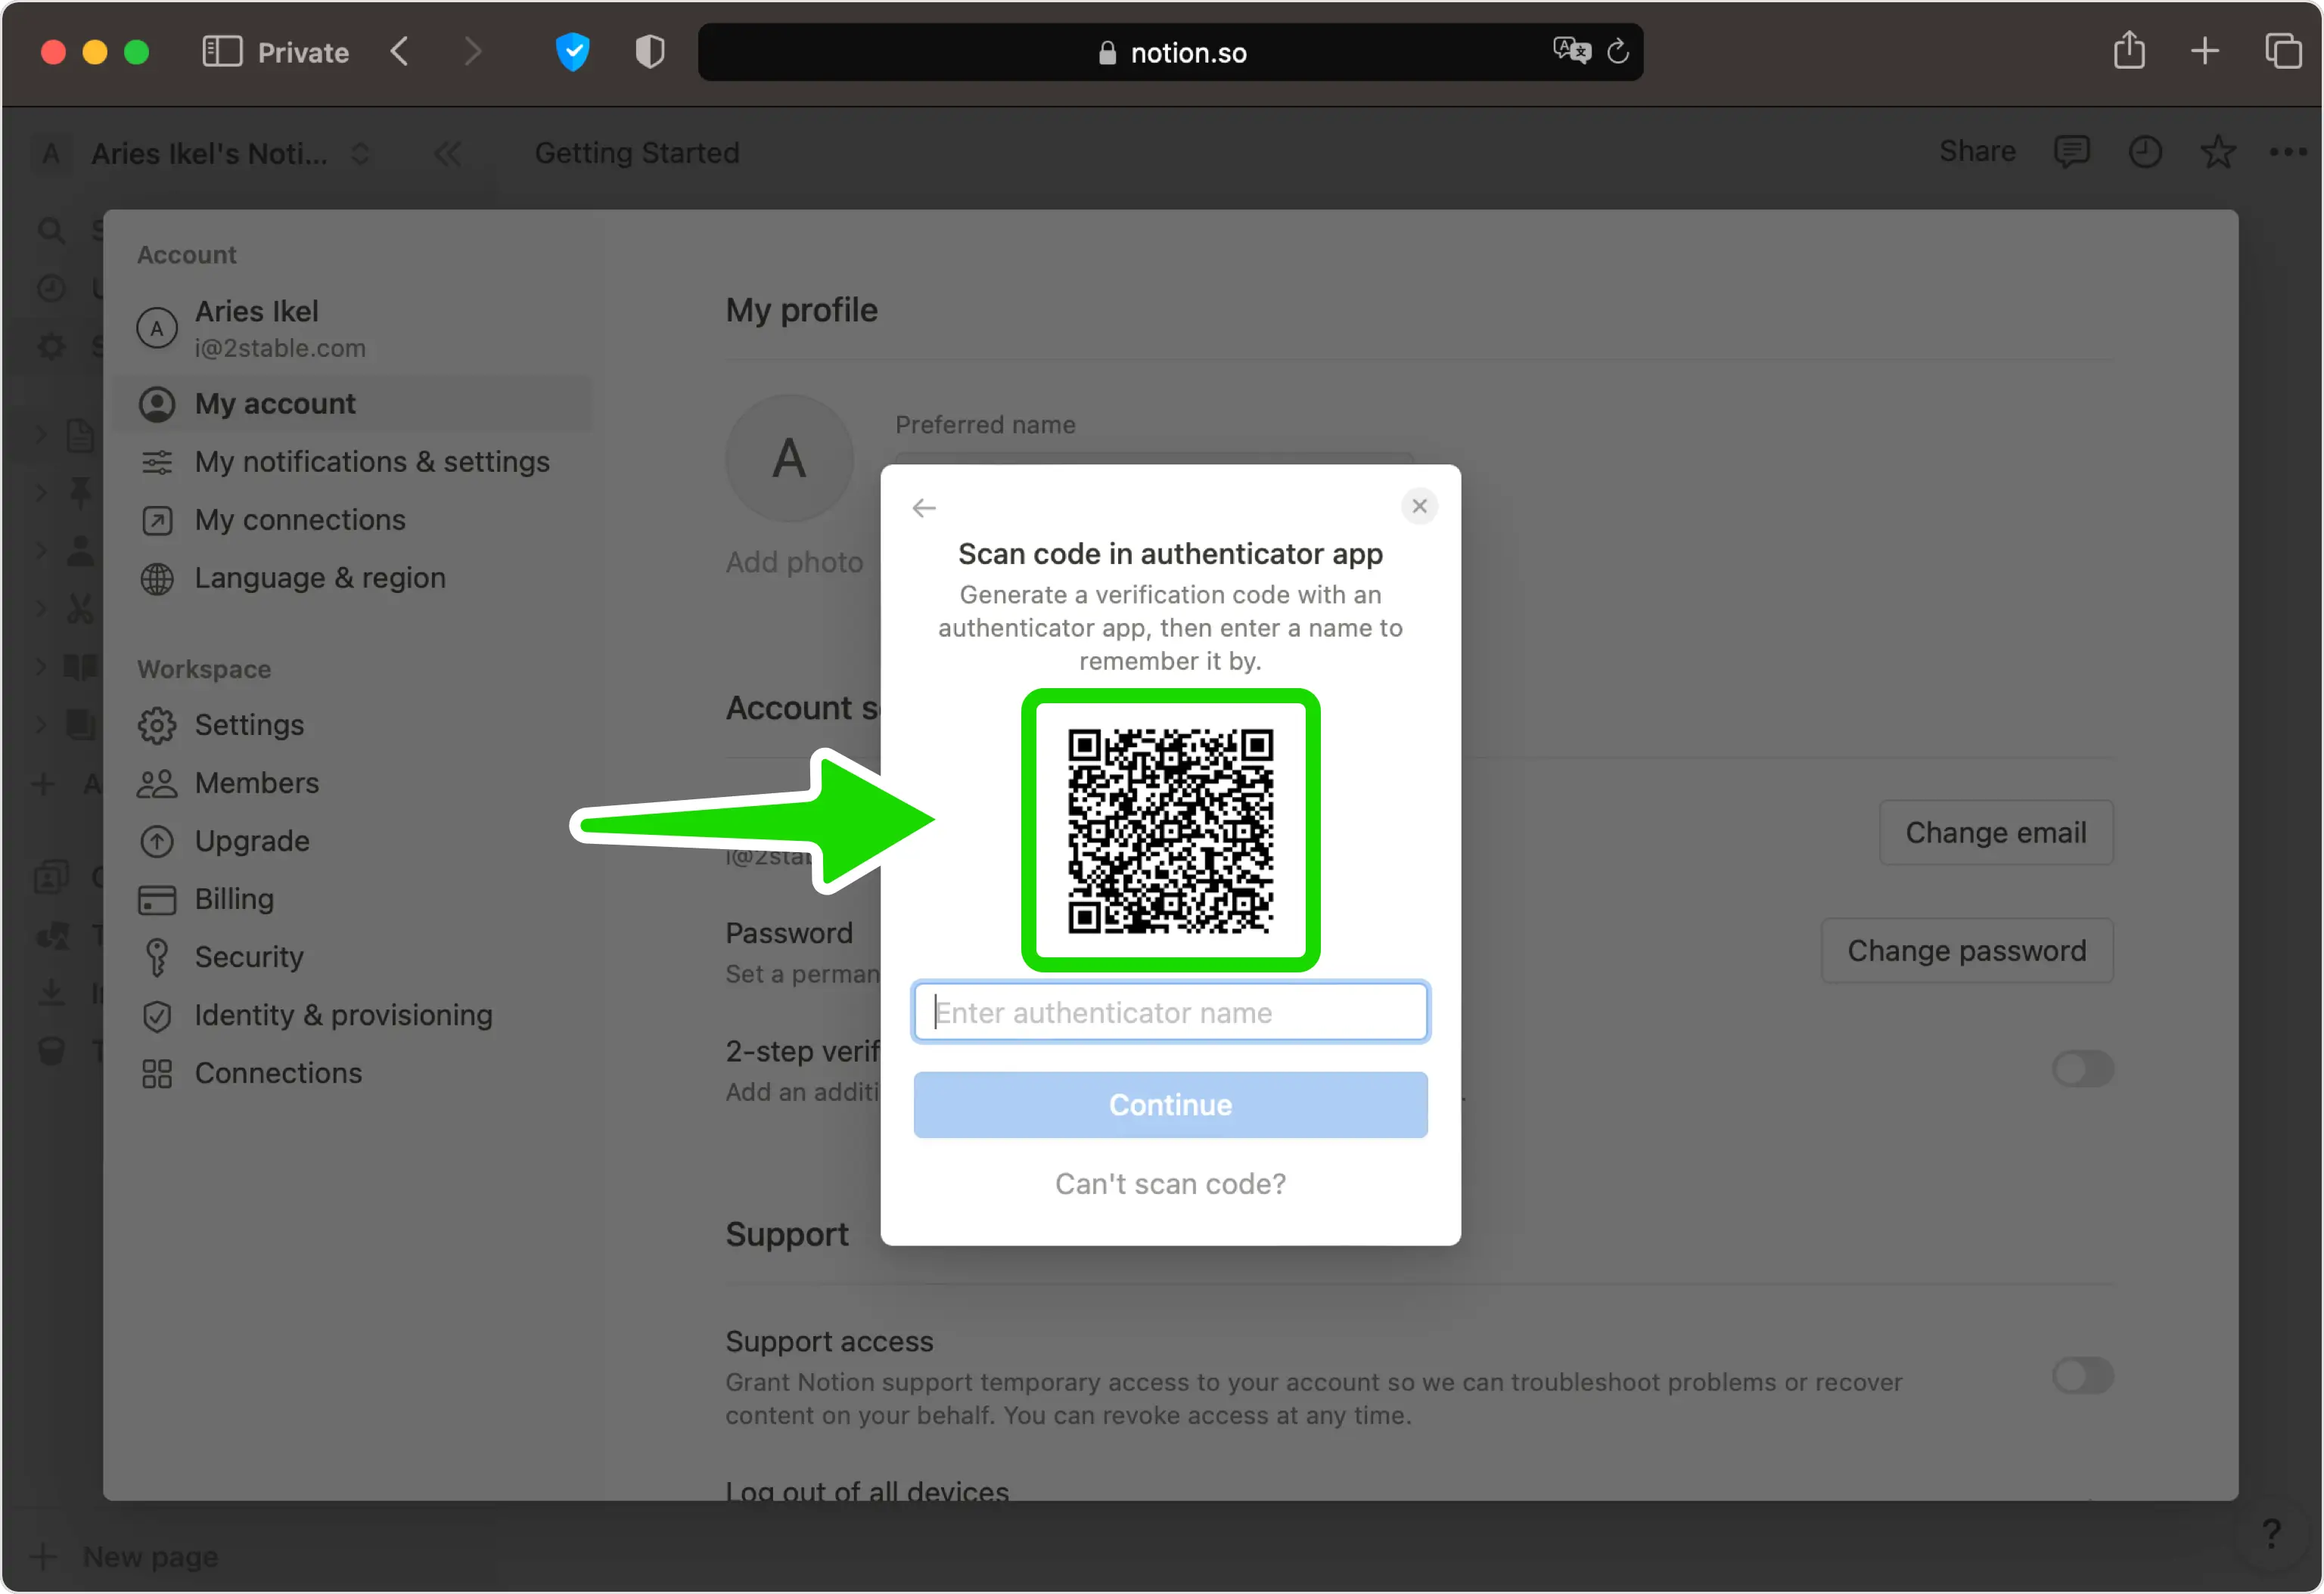Click the Change password button

1967,951
